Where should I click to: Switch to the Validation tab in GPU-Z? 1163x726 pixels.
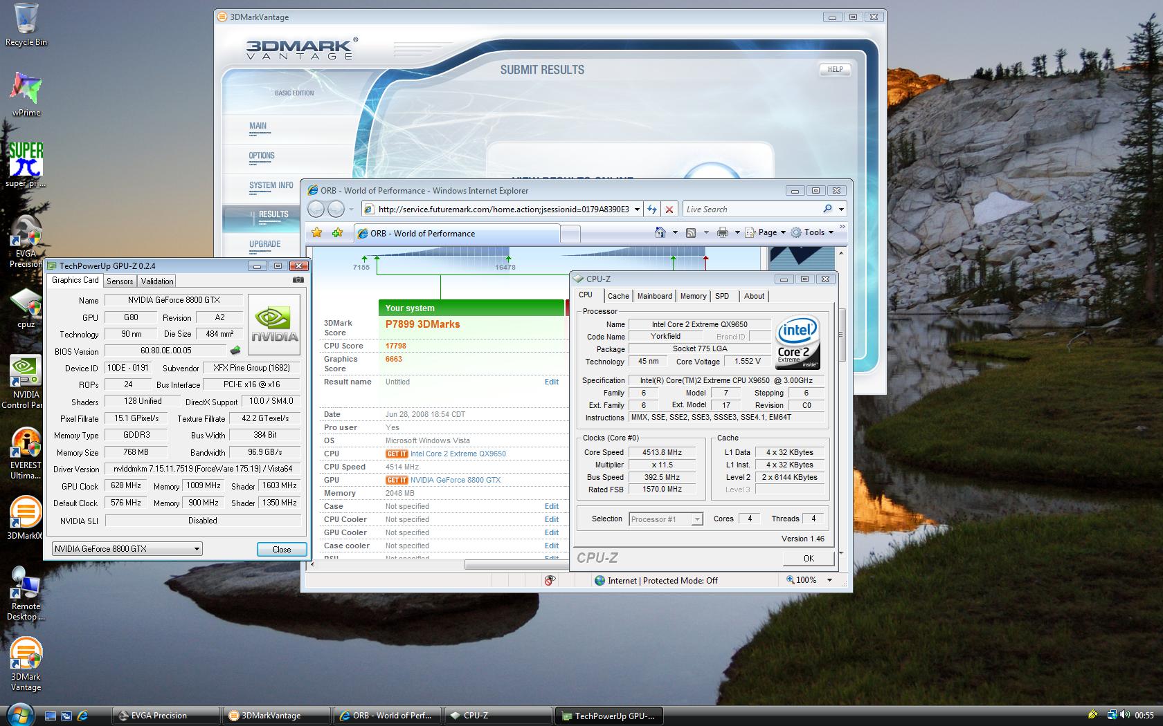click(157, 281)
